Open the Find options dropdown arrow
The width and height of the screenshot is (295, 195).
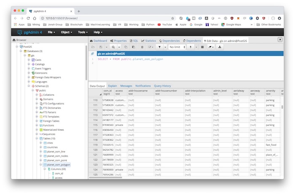pos(119,47)
